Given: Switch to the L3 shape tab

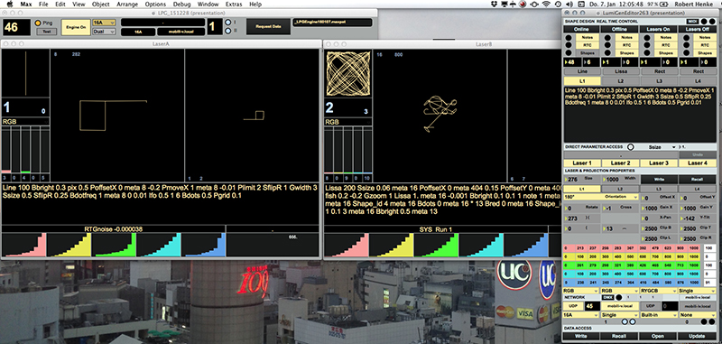Looking at the screenshot, I should (660, 80).
